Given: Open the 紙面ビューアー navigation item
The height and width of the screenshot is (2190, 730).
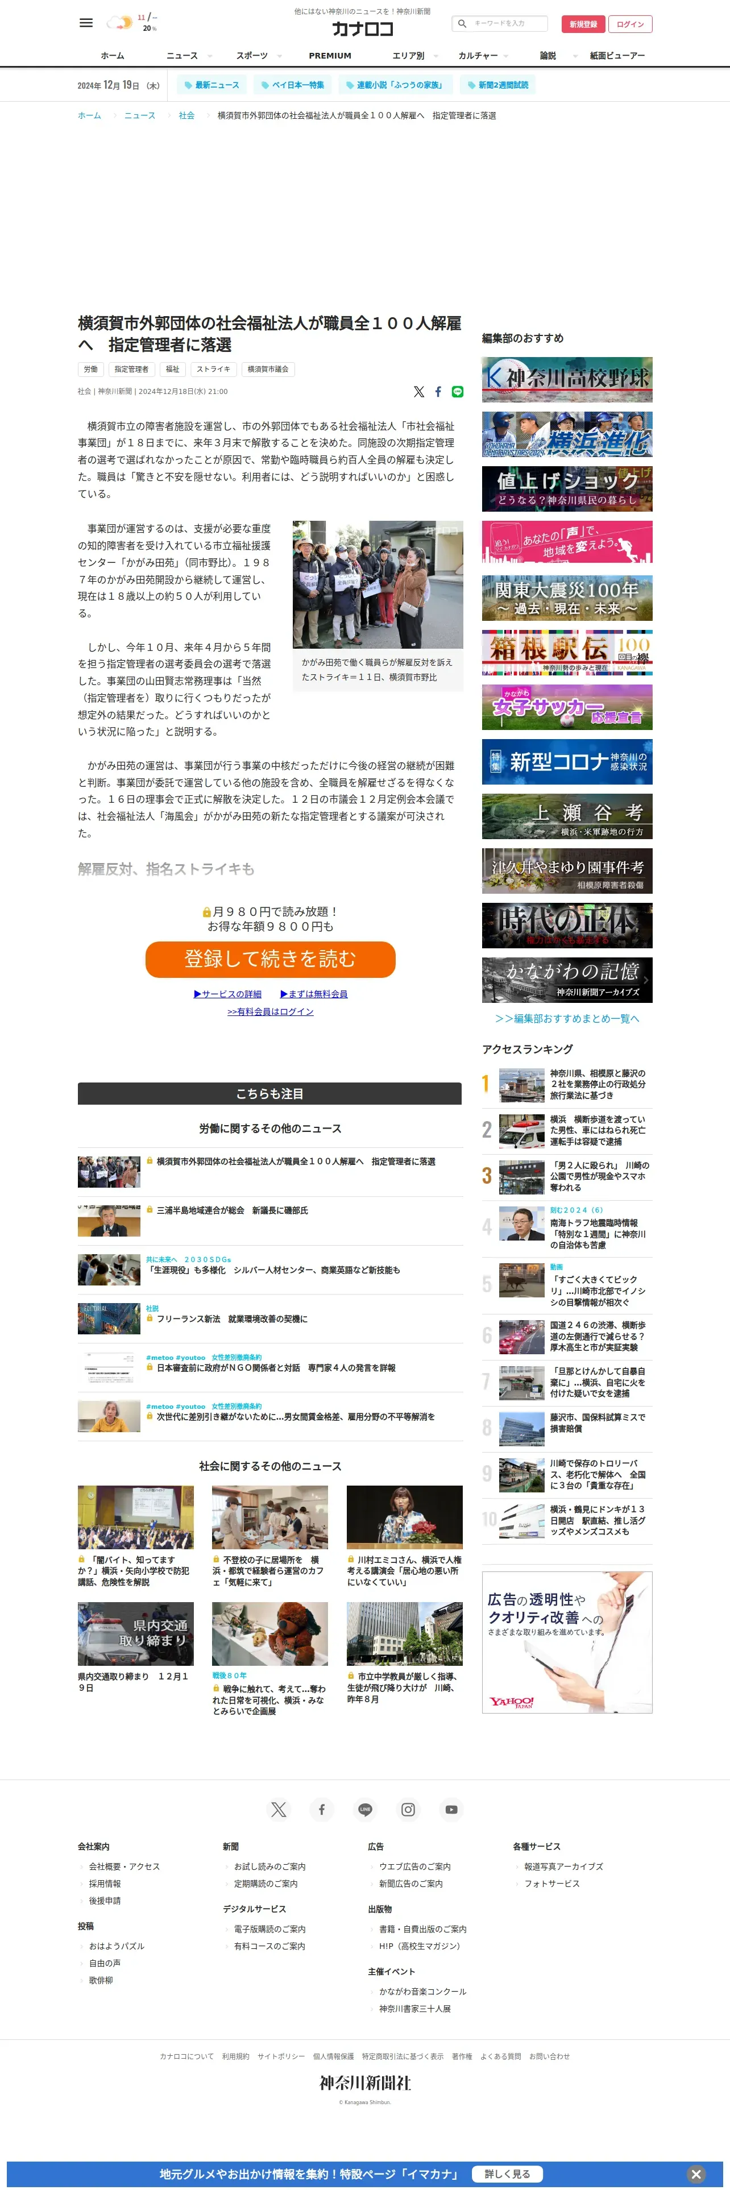Looking at the screenshot, I should point(618,56).
